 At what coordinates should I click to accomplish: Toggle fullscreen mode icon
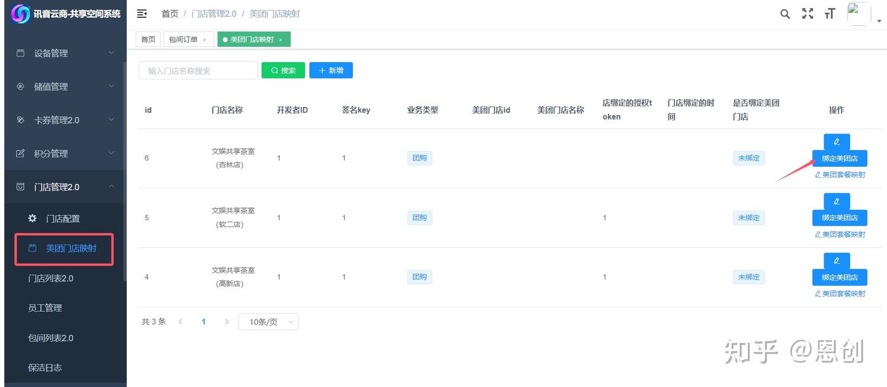(x=808, y=14)
